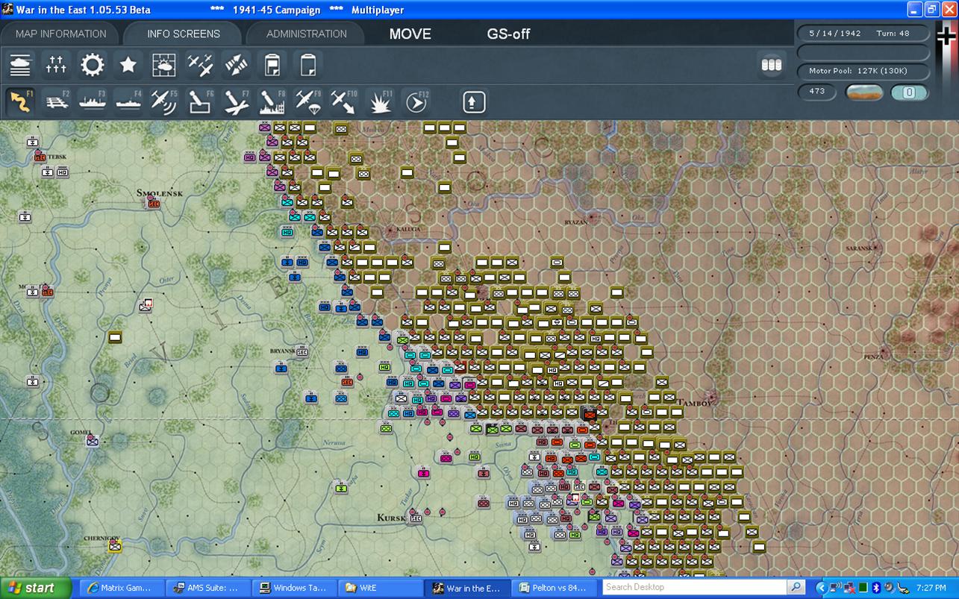Viewport: 959px width, 599px height.
Task: Select the F5 air recon mode
Action: [x=164, y=101]
